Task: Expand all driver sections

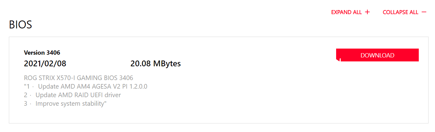Action: pyautogui.click(x=351, y=12)
